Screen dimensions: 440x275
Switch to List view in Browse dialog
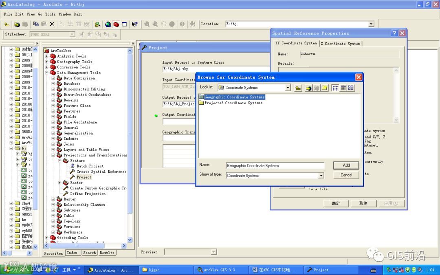[335, 88]
